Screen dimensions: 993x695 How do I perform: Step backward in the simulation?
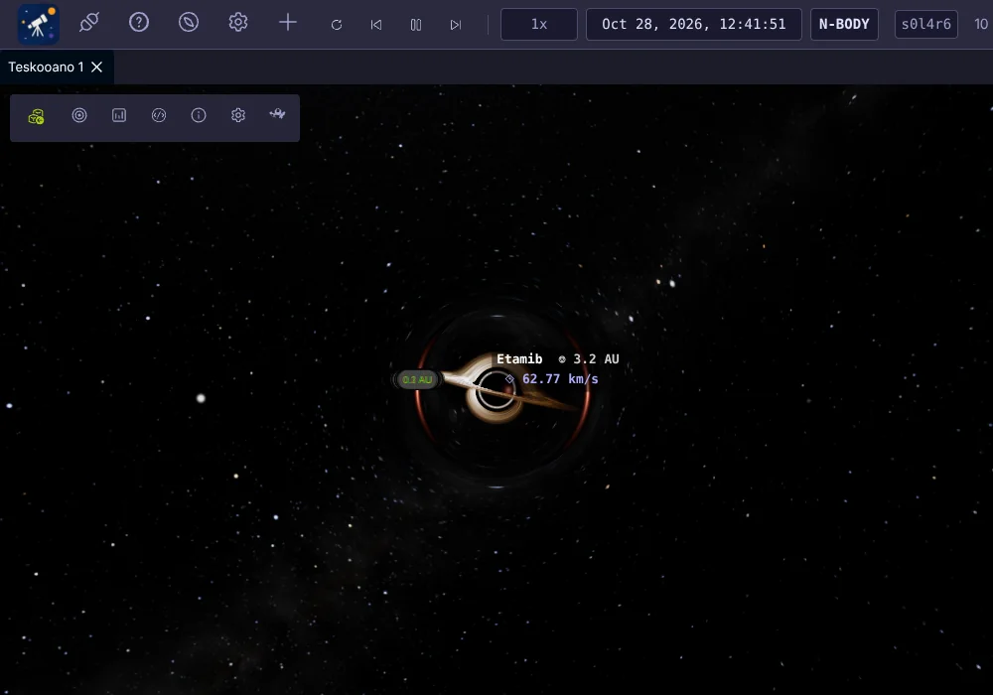376,25
